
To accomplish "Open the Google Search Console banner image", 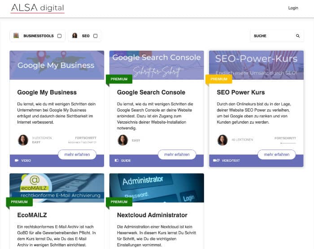I will tap(157, 65).
